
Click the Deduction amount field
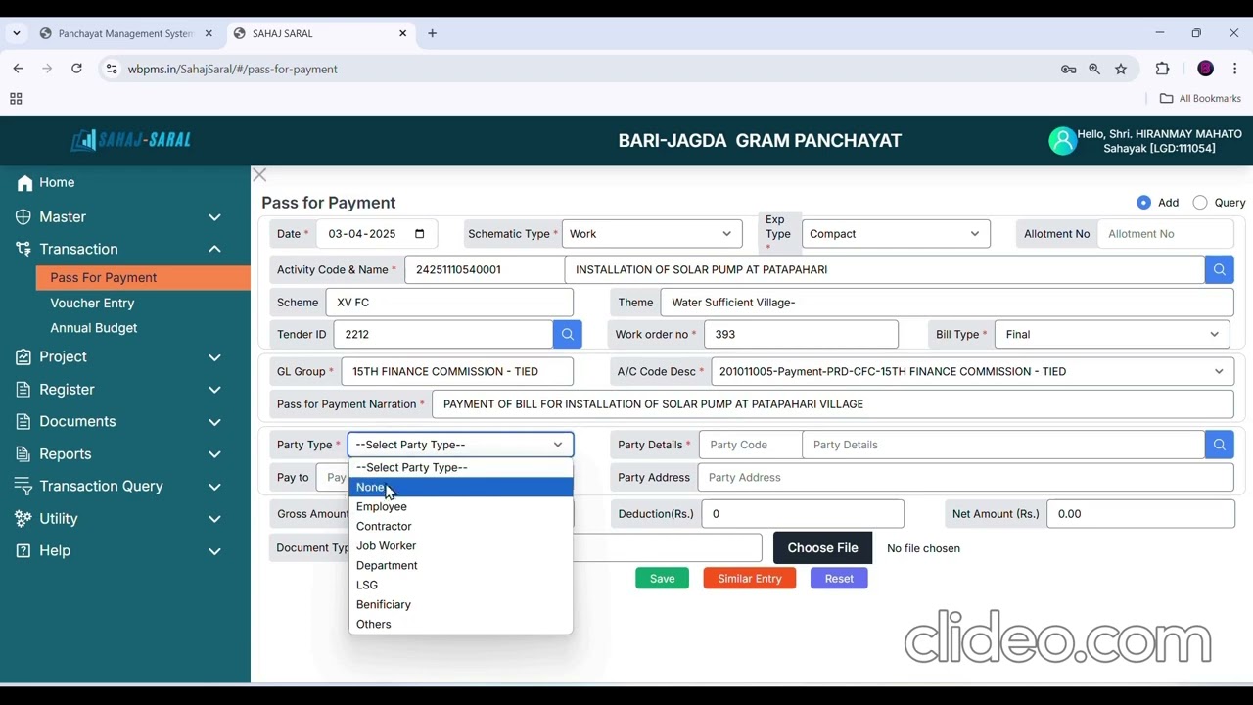pyautogui.click(x=803, y=514)
